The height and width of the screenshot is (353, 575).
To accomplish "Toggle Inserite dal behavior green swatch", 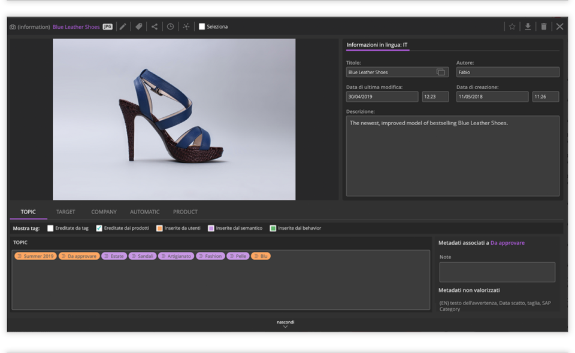I will click(273, 228).
